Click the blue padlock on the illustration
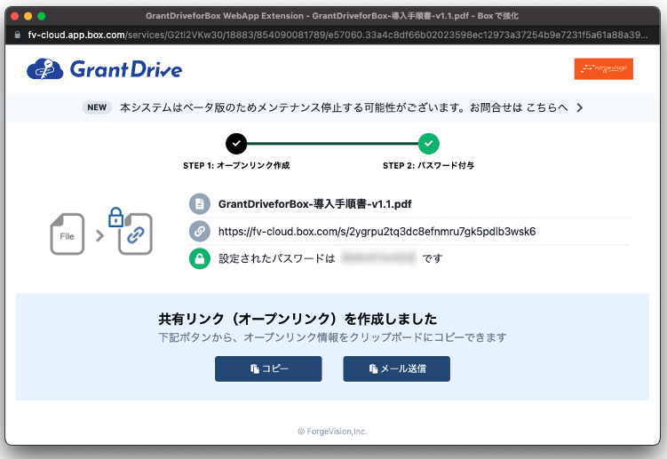667x459 pixels. [115, 217]
